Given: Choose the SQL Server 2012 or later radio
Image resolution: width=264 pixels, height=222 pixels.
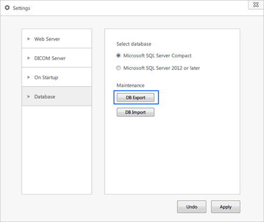Looking at the screenshot, I should (118, 68).
